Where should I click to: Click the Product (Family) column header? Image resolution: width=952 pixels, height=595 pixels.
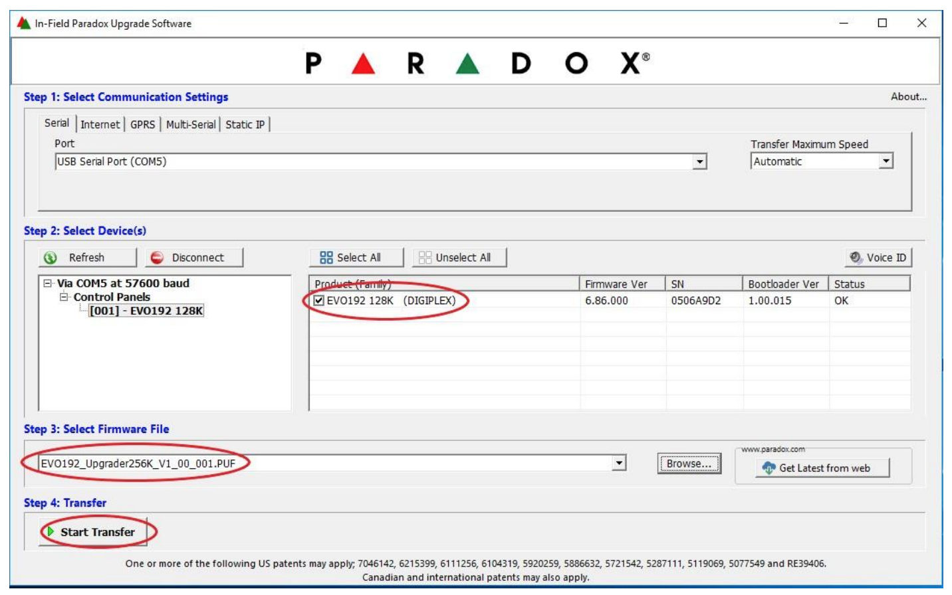tap(445, 284)
